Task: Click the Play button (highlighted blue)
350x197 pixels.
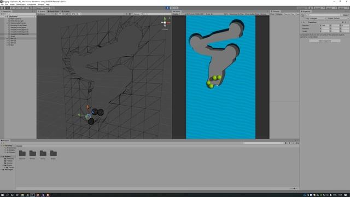Action: 167,8
